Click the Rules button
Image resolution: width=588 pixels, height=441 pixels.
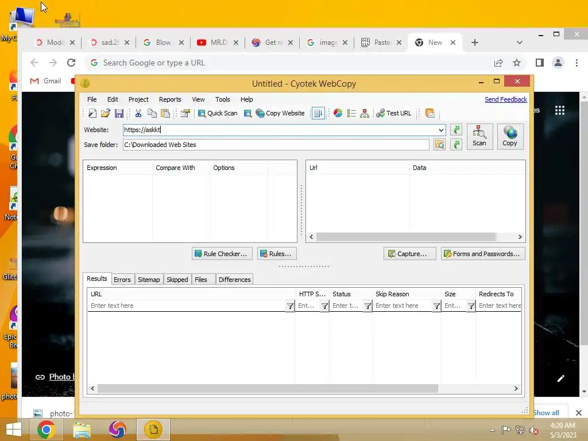[x=277, y=254]
